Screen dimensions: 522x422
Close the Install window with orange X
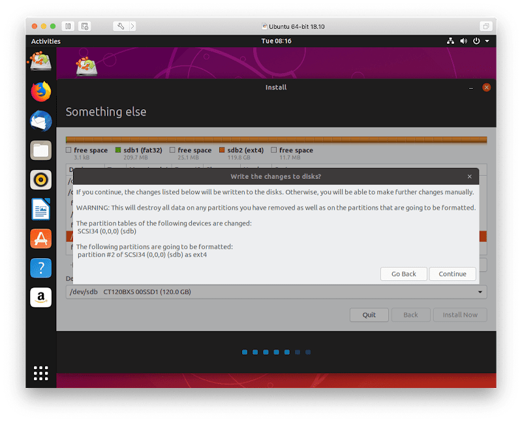486,88
